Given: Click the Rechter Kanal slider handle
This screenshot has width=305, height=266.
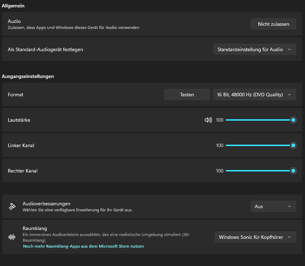Looking at the screenshot, I should click(x=293, y=171).
